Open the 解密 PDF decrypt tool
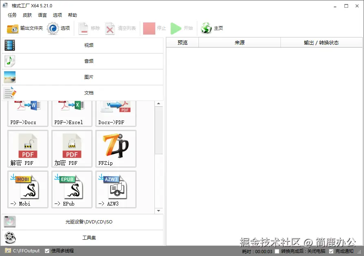This screenshot has width=364, height=256. coord(28,149)
